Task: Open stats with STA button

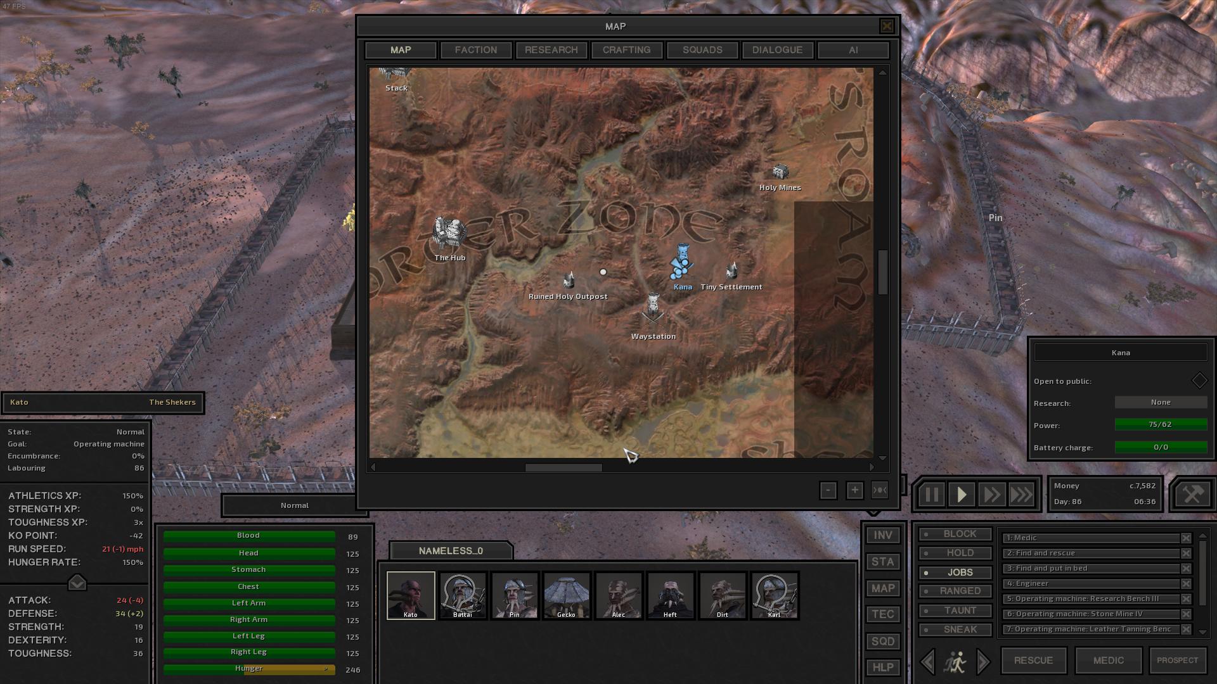Action: coord(883,562)
